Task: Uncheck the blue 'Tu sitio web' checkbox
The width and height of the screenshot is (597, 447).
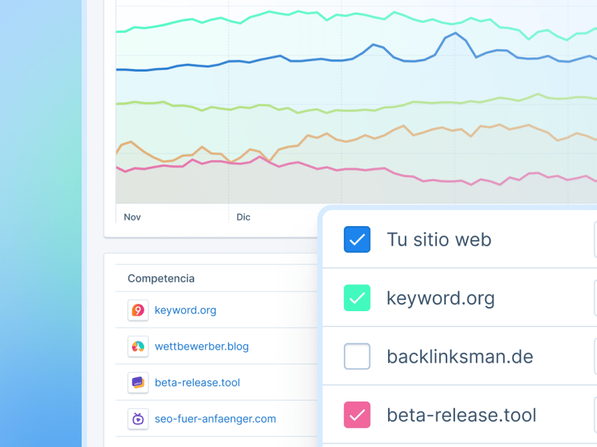Action: coord(357,240)
